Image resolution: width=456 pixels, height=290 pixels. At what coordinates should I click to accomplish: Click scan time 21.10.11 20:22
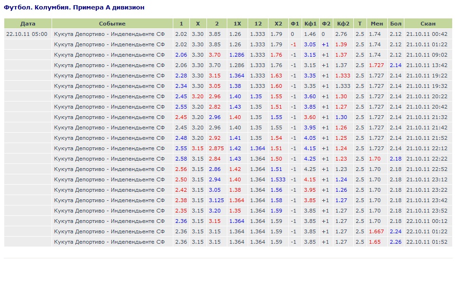(x=427, y=96)
